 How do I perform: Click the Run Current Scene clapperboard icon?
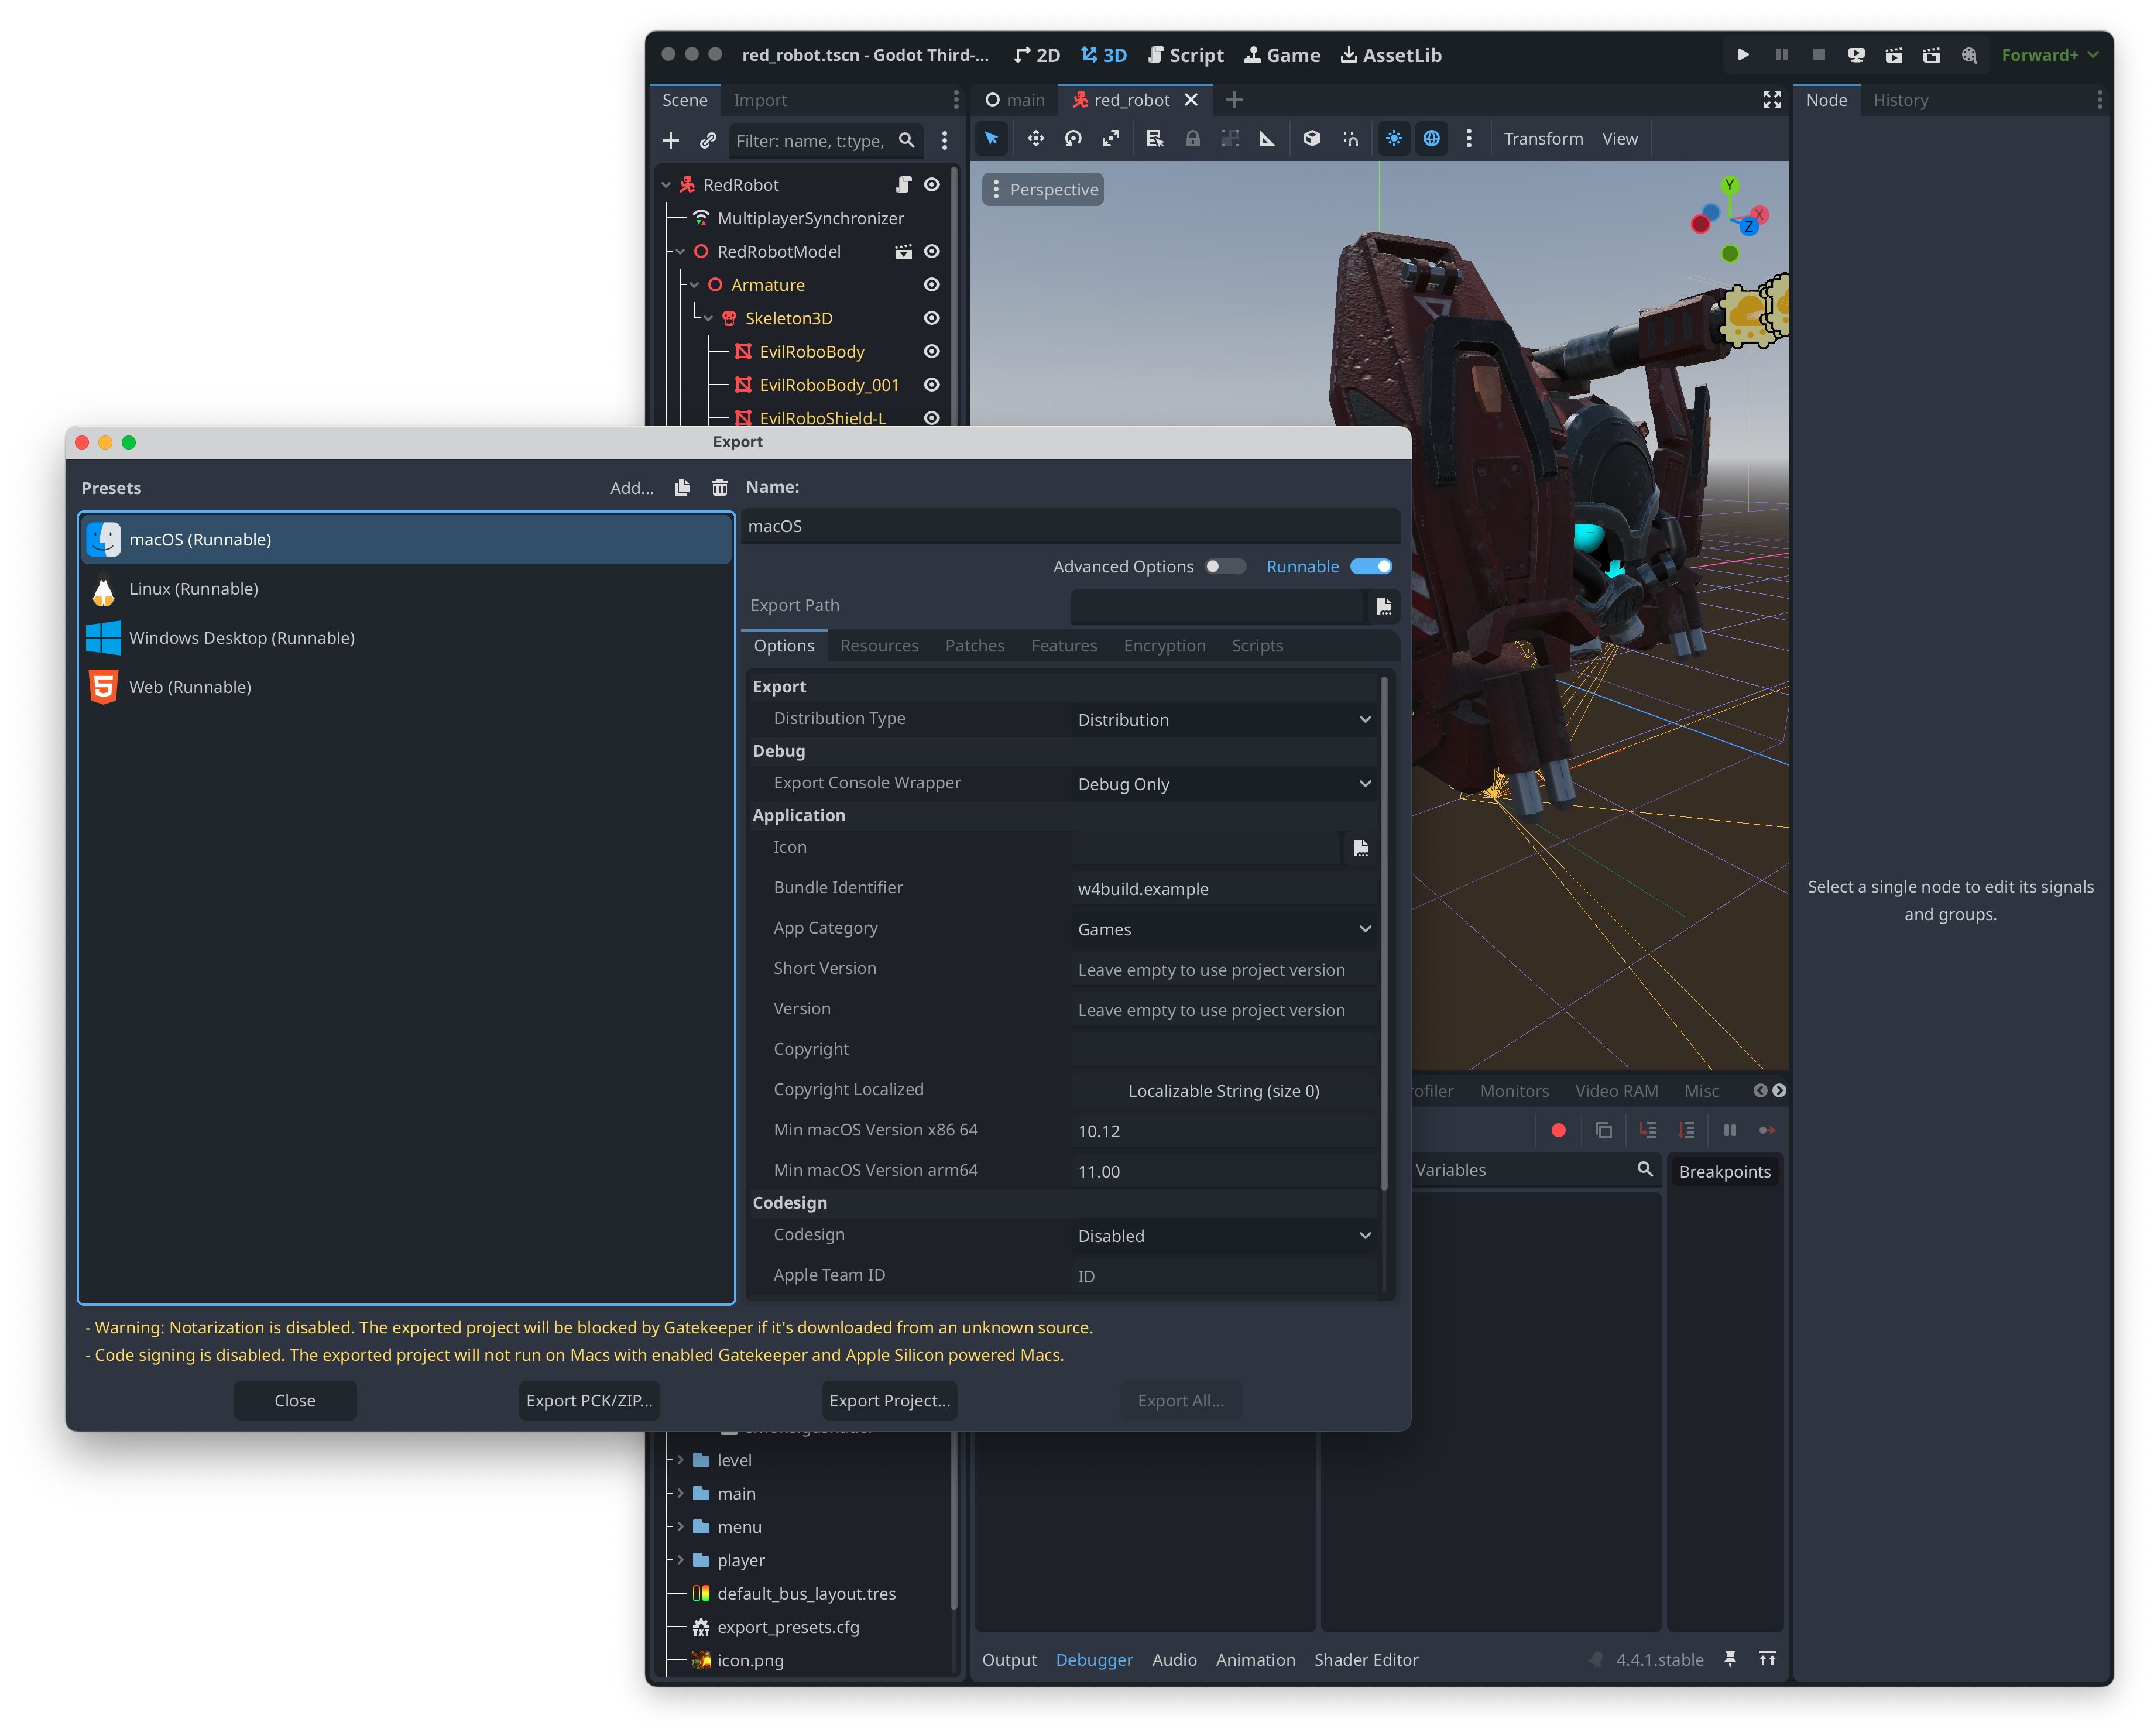pos(1894,55)
